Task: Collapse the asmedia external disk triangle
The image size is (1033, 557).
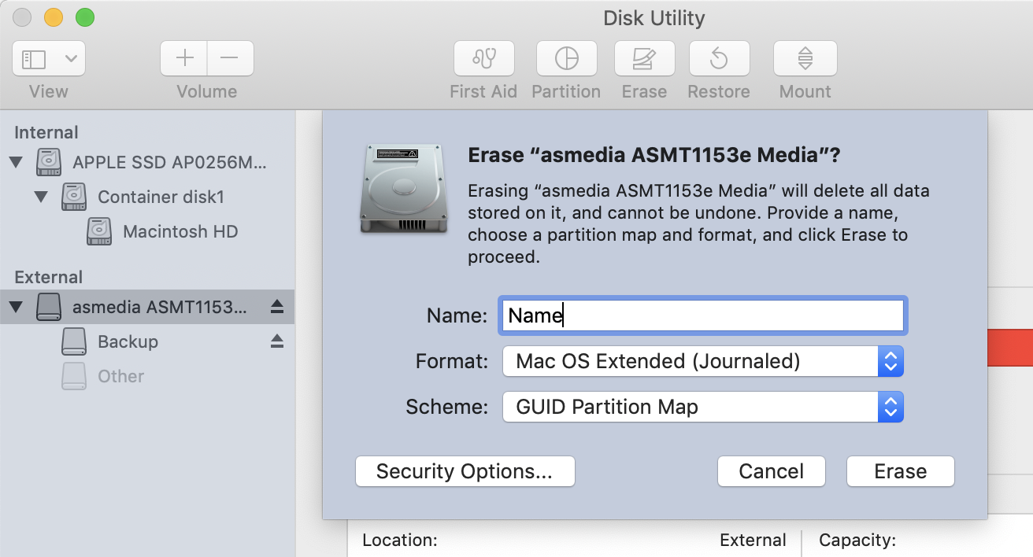Action: tap(17, 307)
